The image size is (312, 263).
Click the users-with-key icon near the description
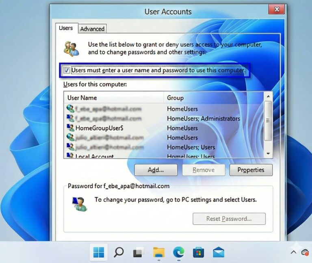click(71, 49)
